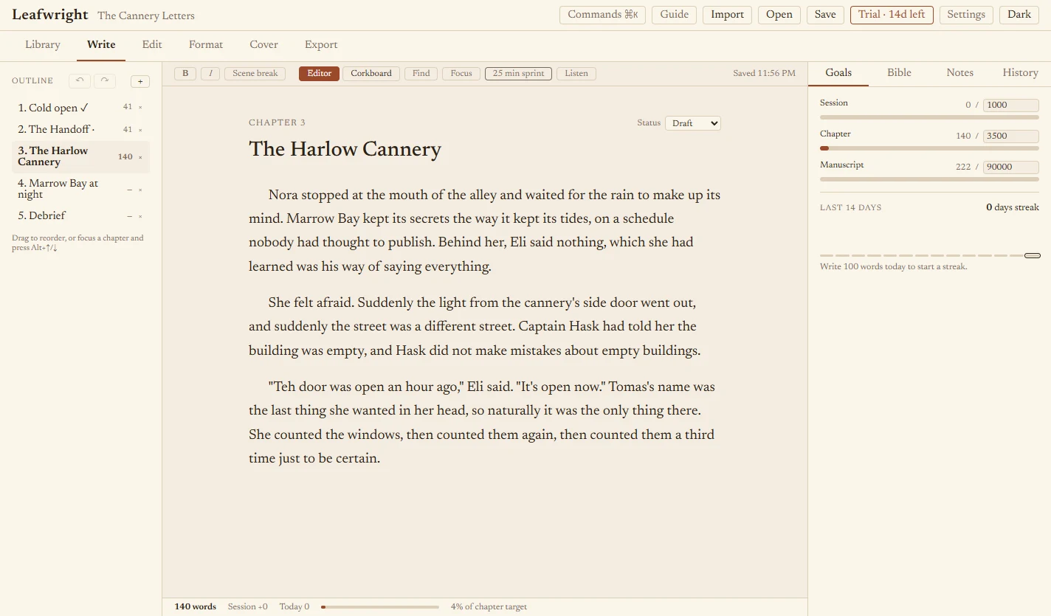The width and height of the screenshot is (1051, 616).
Task: Edit the Chapter goal field 3500
Action: pos(1011,136)
